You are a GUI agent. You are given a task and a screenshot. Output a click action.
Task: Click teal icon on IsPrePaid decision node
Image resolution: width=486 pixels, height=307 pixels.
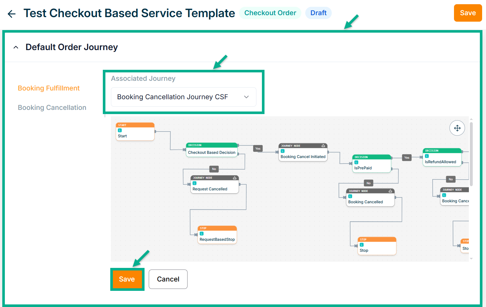356,163
